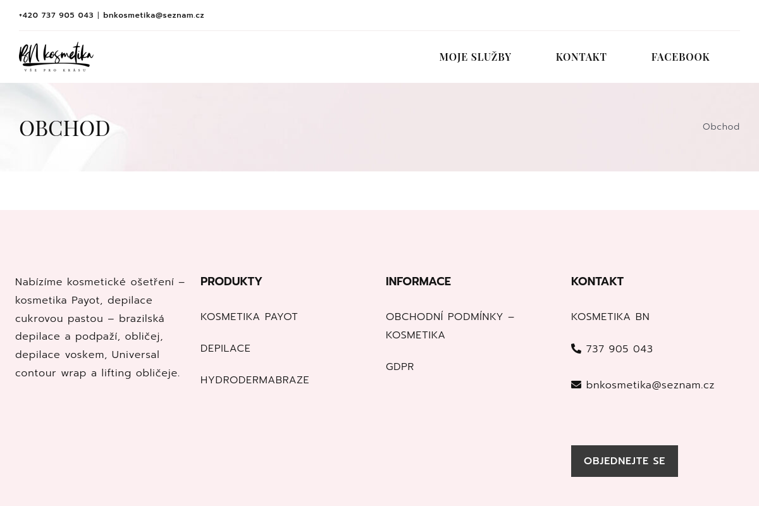Click the Kosmetika BN footer link
The image size is (759, 506).
pyautogui.click(x=610, y=317)
